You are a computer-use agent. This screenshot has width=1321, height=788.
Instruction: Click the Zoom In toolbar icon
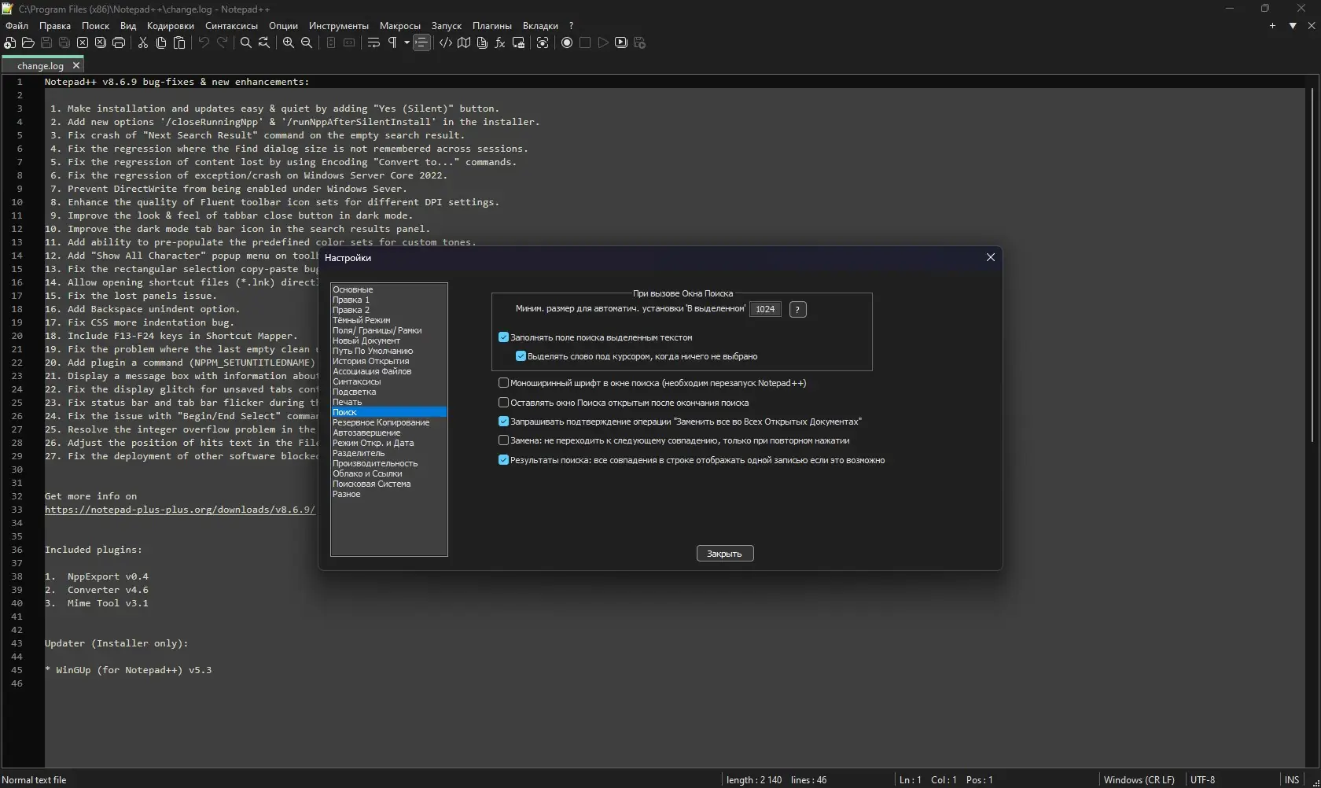coord(289,43)
